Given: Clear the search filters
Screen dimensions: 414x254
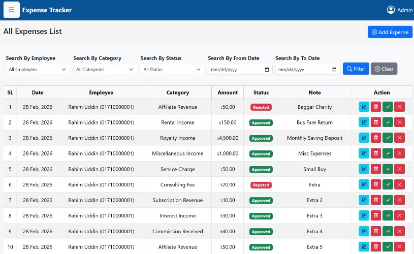Looking at the screenshot, I should pos(384,69).
